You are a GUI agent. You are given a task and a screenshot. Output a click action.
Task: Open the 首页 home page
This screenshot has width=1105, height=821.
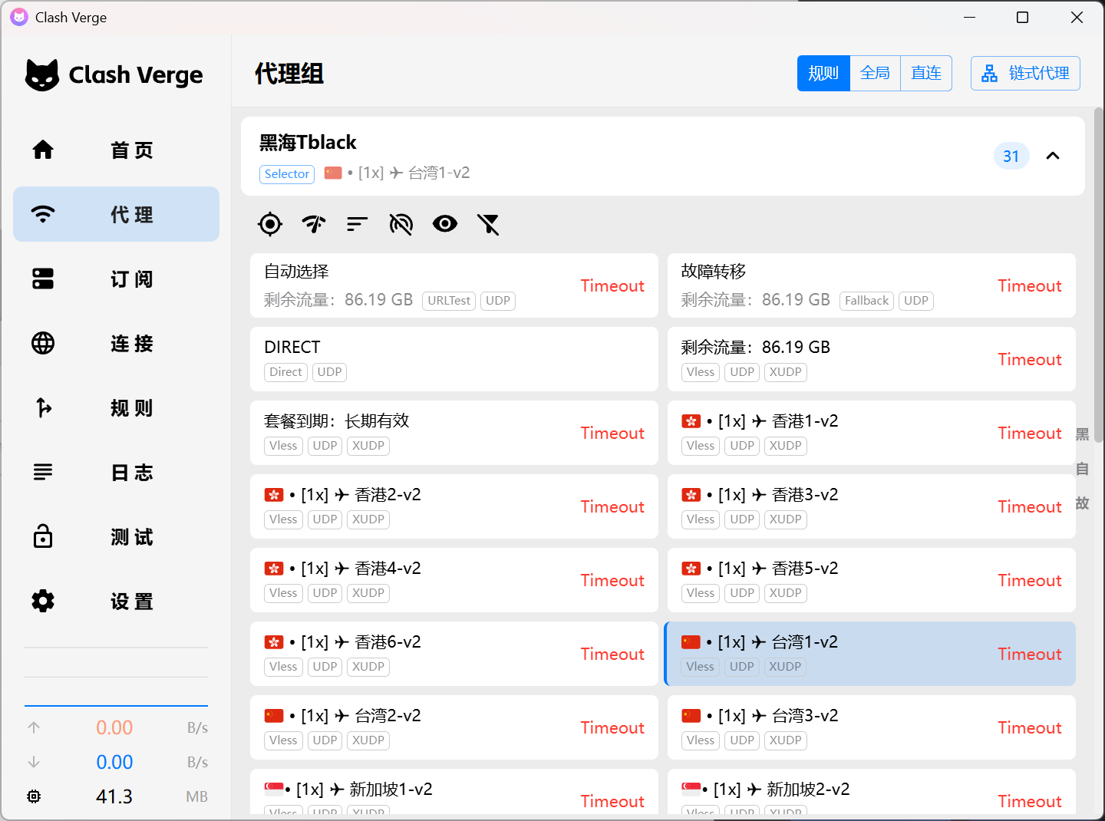tap(116, 150)
